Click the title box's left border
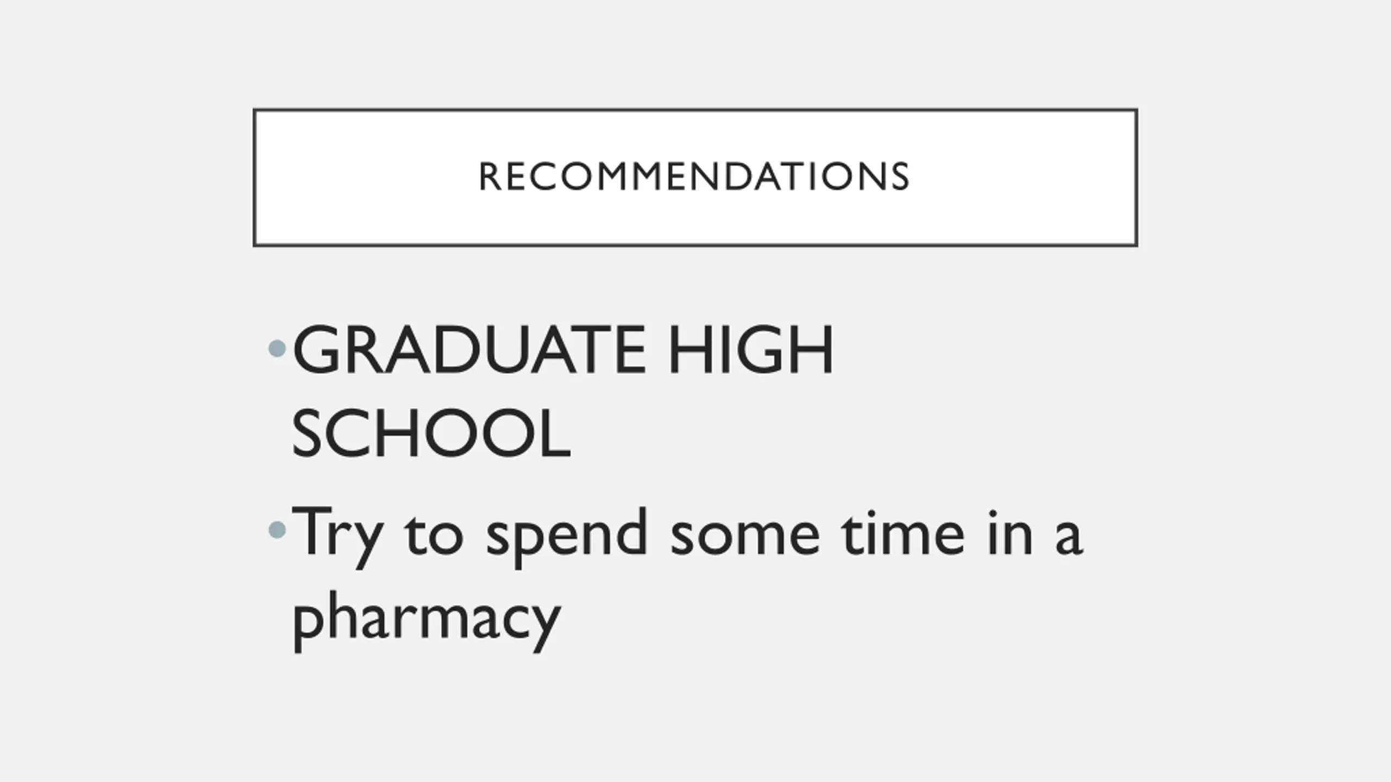This screenshot has width=1391, height=782. pos(254,177)
